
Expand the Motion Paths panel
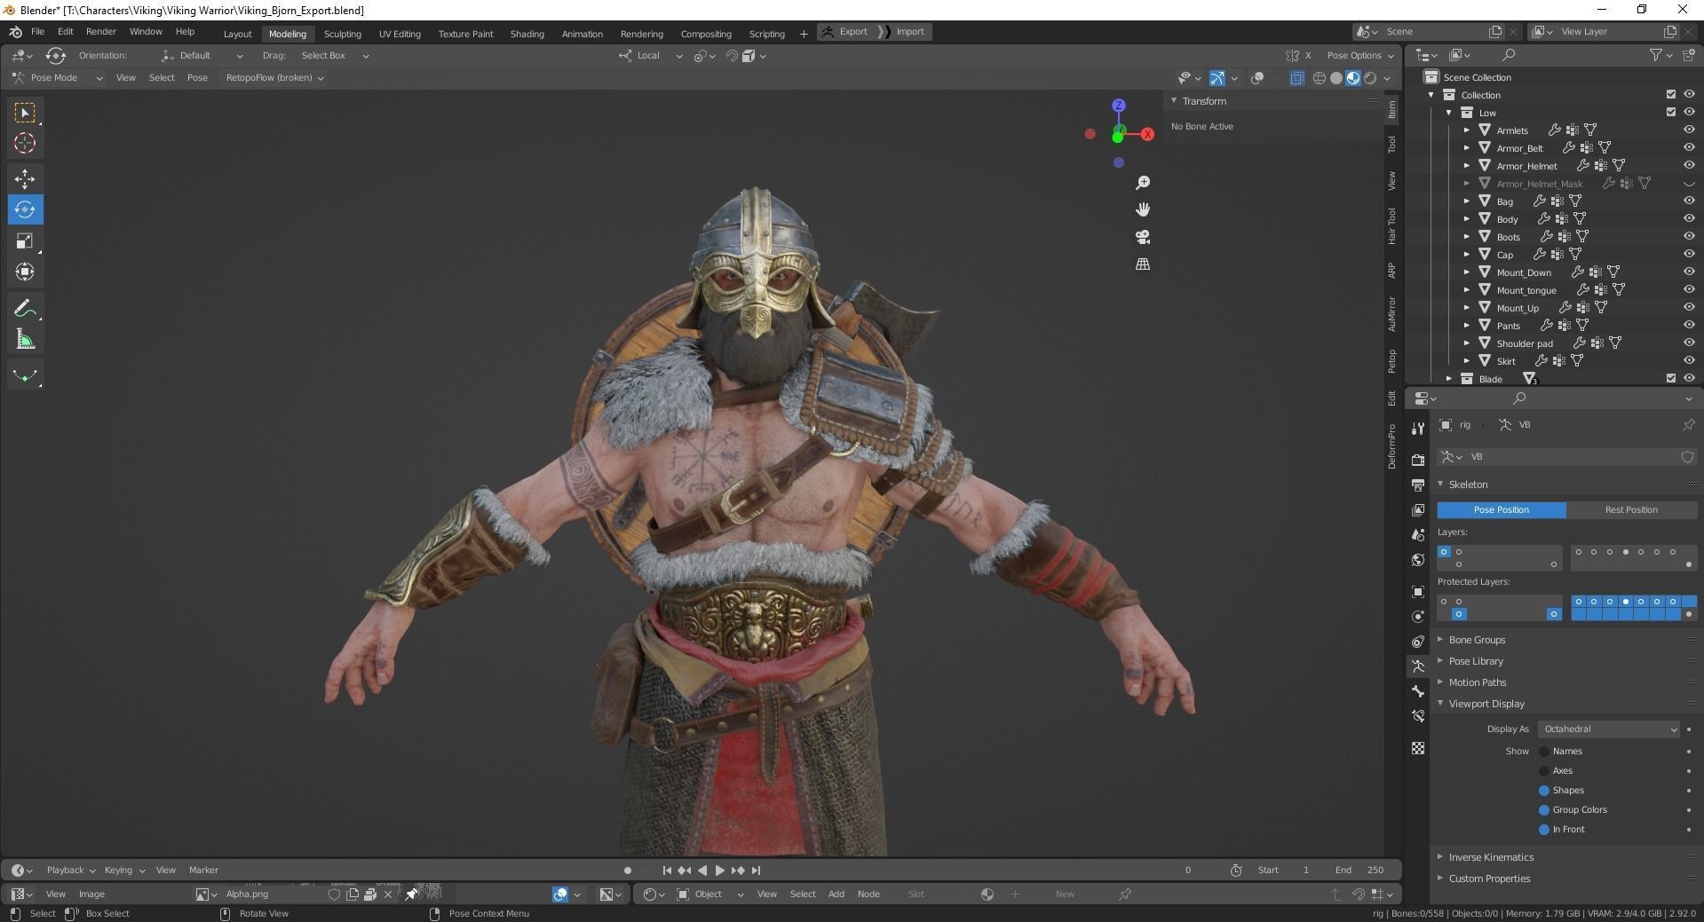pos(1477,682)
